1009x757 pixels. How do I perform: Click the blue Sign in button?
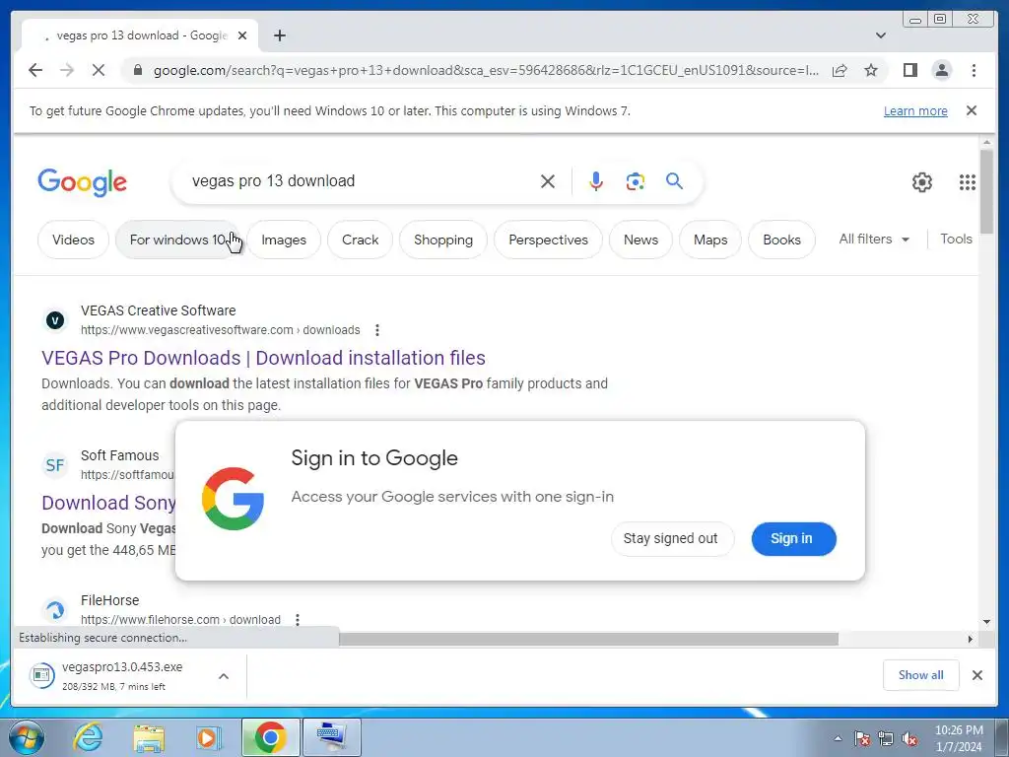[x=793, y=539]
